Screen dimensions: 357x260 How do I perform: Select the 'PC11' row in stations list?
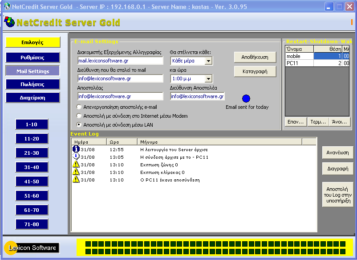click(317, 63)
